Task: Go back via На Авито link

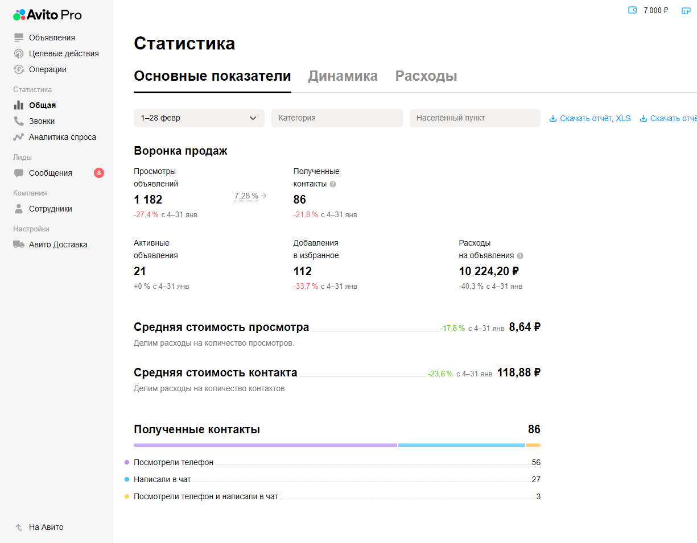Action: pyautogui.click(x=46, y=527)
